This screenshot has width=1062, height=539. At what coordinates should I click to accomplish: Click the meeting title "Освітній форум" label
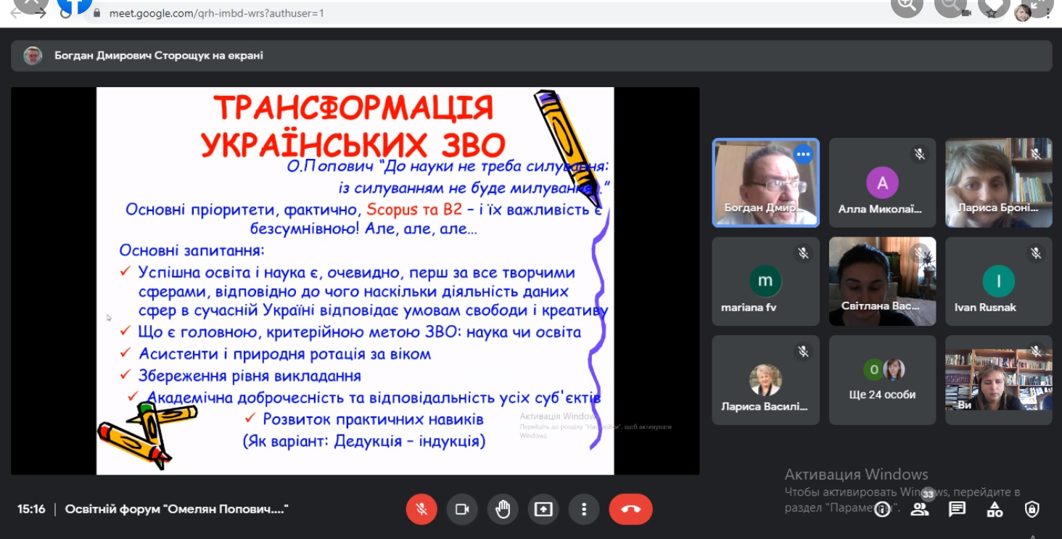coord(176,509)
